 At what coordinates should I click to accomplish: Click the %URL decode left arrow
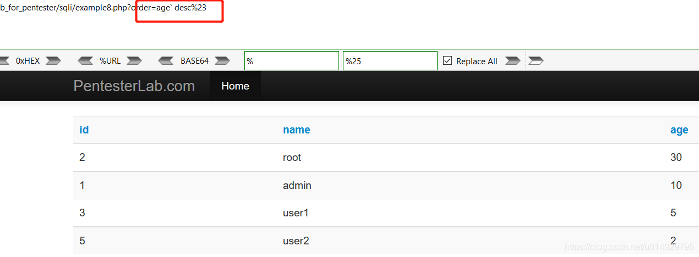click(x=85, y=60)
